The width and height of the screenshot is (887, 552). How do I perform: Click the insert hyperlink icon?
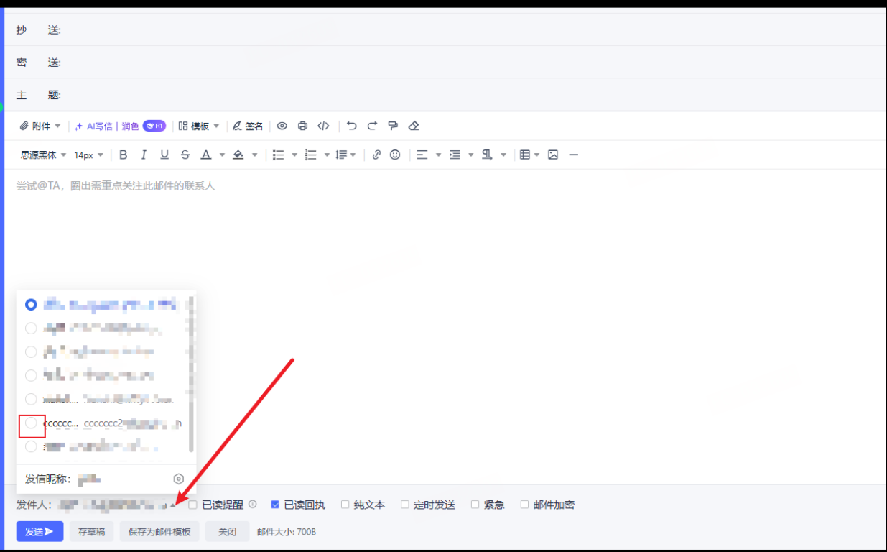pyautogui.click(x=376, y=155)
